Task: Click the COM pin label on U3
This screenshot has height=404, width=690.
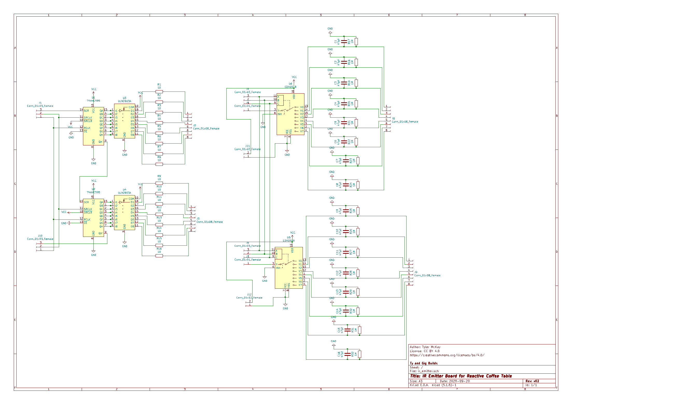Action: (131, 107)
